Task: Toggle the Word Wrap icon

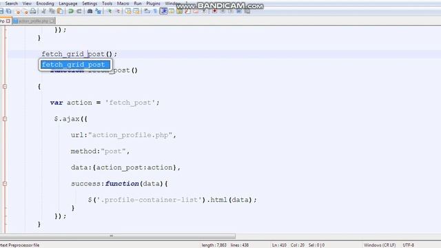Action: 147,11
